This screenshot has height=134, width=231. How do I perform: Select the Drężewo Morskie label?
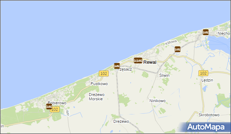click(96, 97)
